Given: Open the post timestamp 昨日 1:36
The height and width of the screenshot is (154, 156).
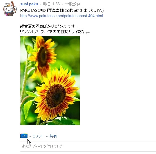Looking at the screenshot, I should 51,4.
